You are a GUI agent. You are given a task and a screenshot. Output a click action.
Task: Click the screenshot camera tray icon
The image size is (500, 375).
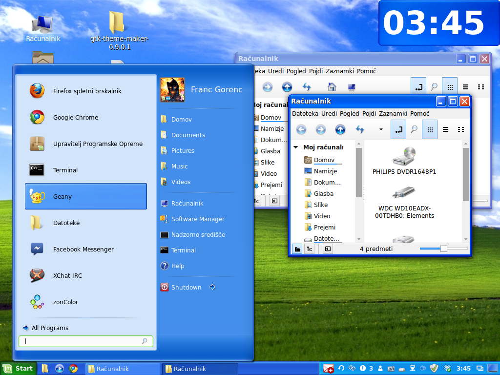pyautogui.click(x=391, y=369)
